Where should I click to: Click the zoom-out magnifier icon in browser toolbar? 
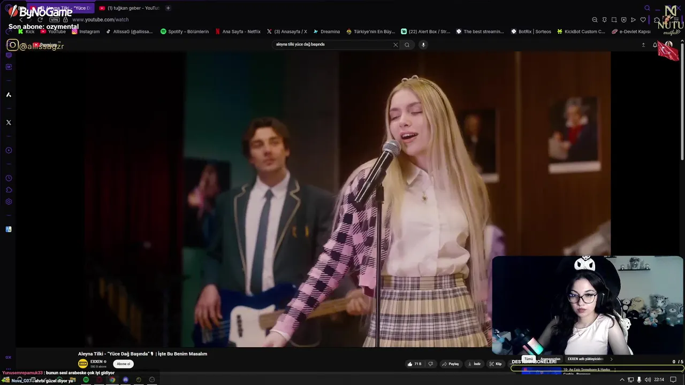[595, 20]
